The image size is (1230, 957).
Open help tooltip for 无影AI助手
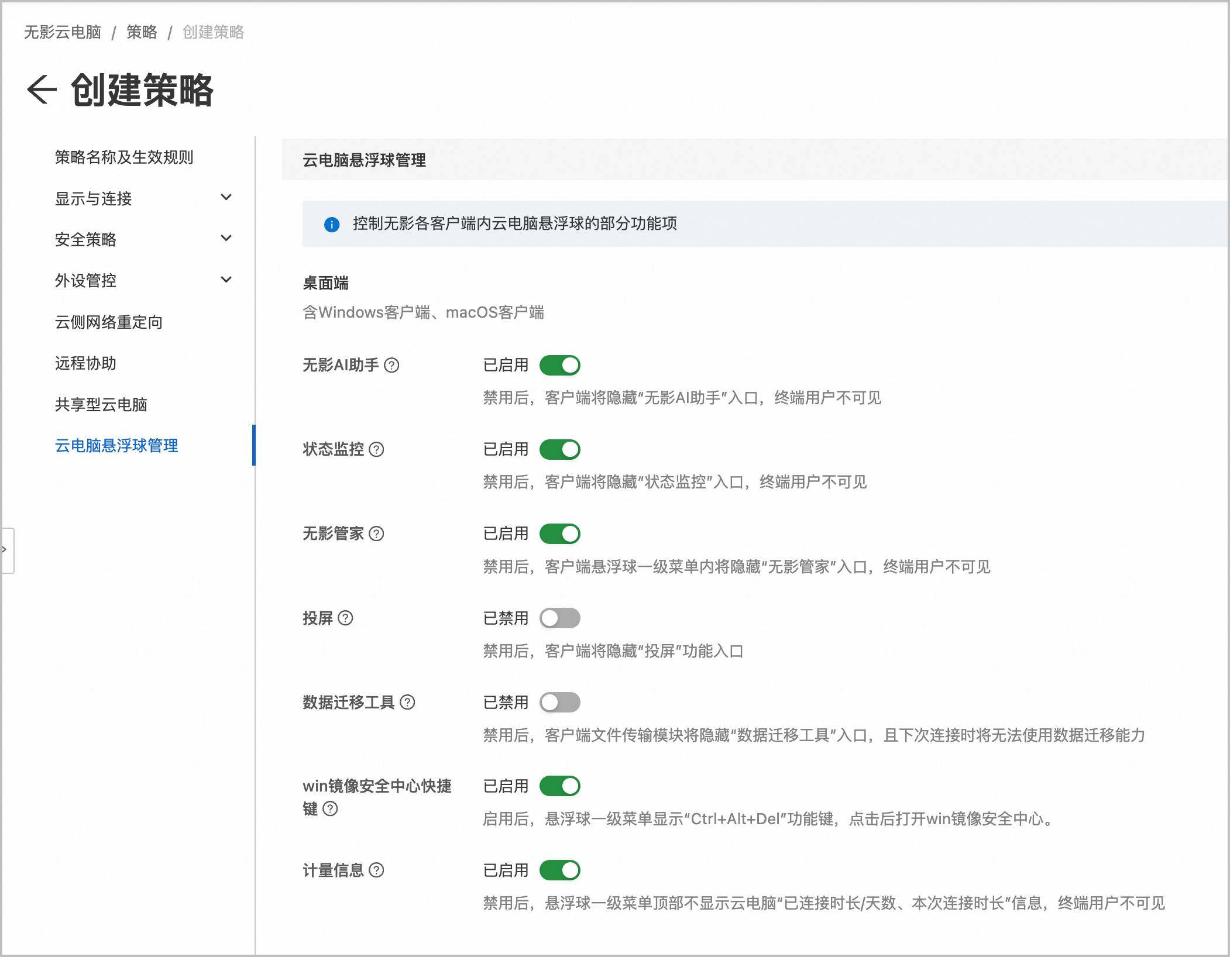pos(391,366)
